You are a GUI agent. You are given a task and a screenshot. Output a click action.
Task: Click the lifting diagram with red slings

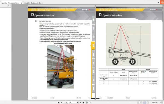[128, 44]
